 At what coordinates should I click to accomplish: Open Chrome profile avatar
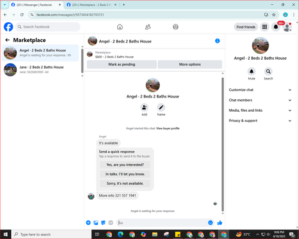click(x=285, y=14)
